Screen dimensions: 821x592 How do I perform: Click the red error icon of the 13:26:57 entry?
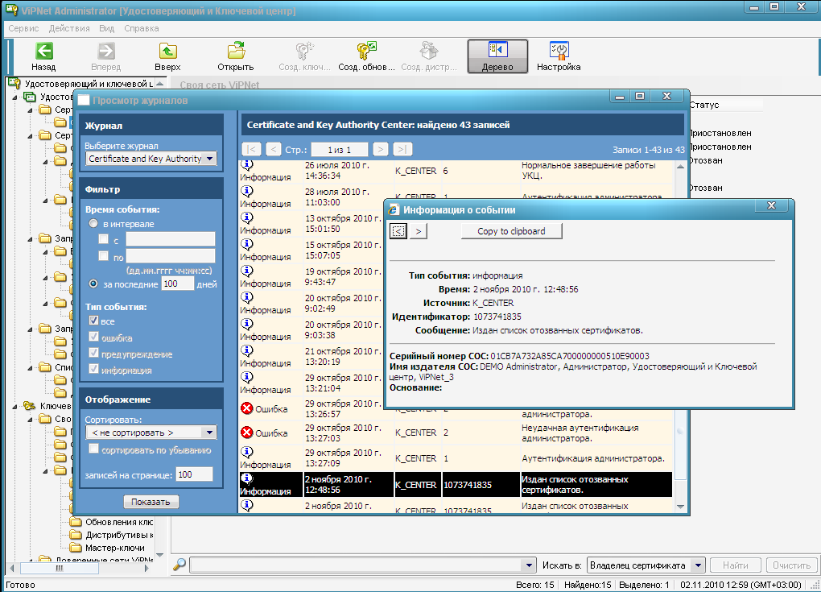point(246,408)
